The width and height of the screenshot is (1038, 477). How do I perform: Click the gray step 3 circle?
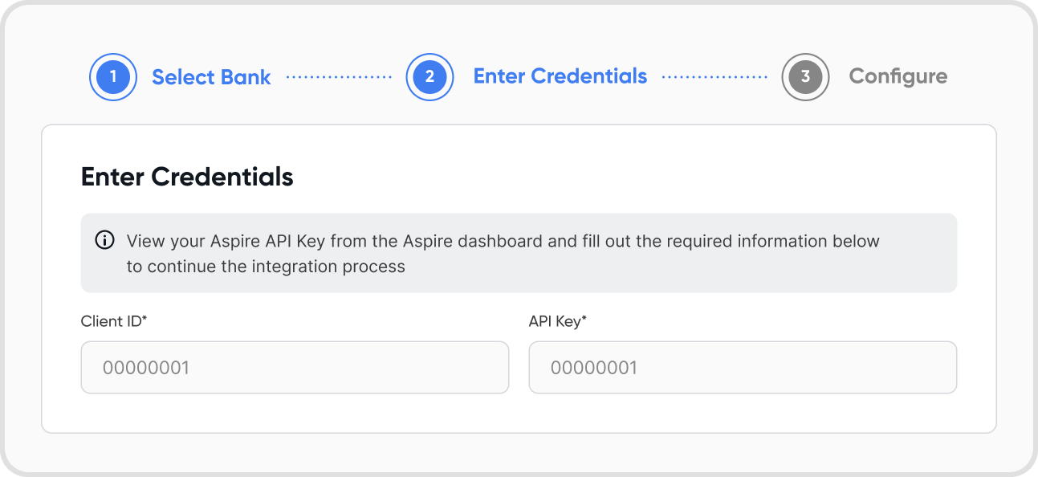805,77
